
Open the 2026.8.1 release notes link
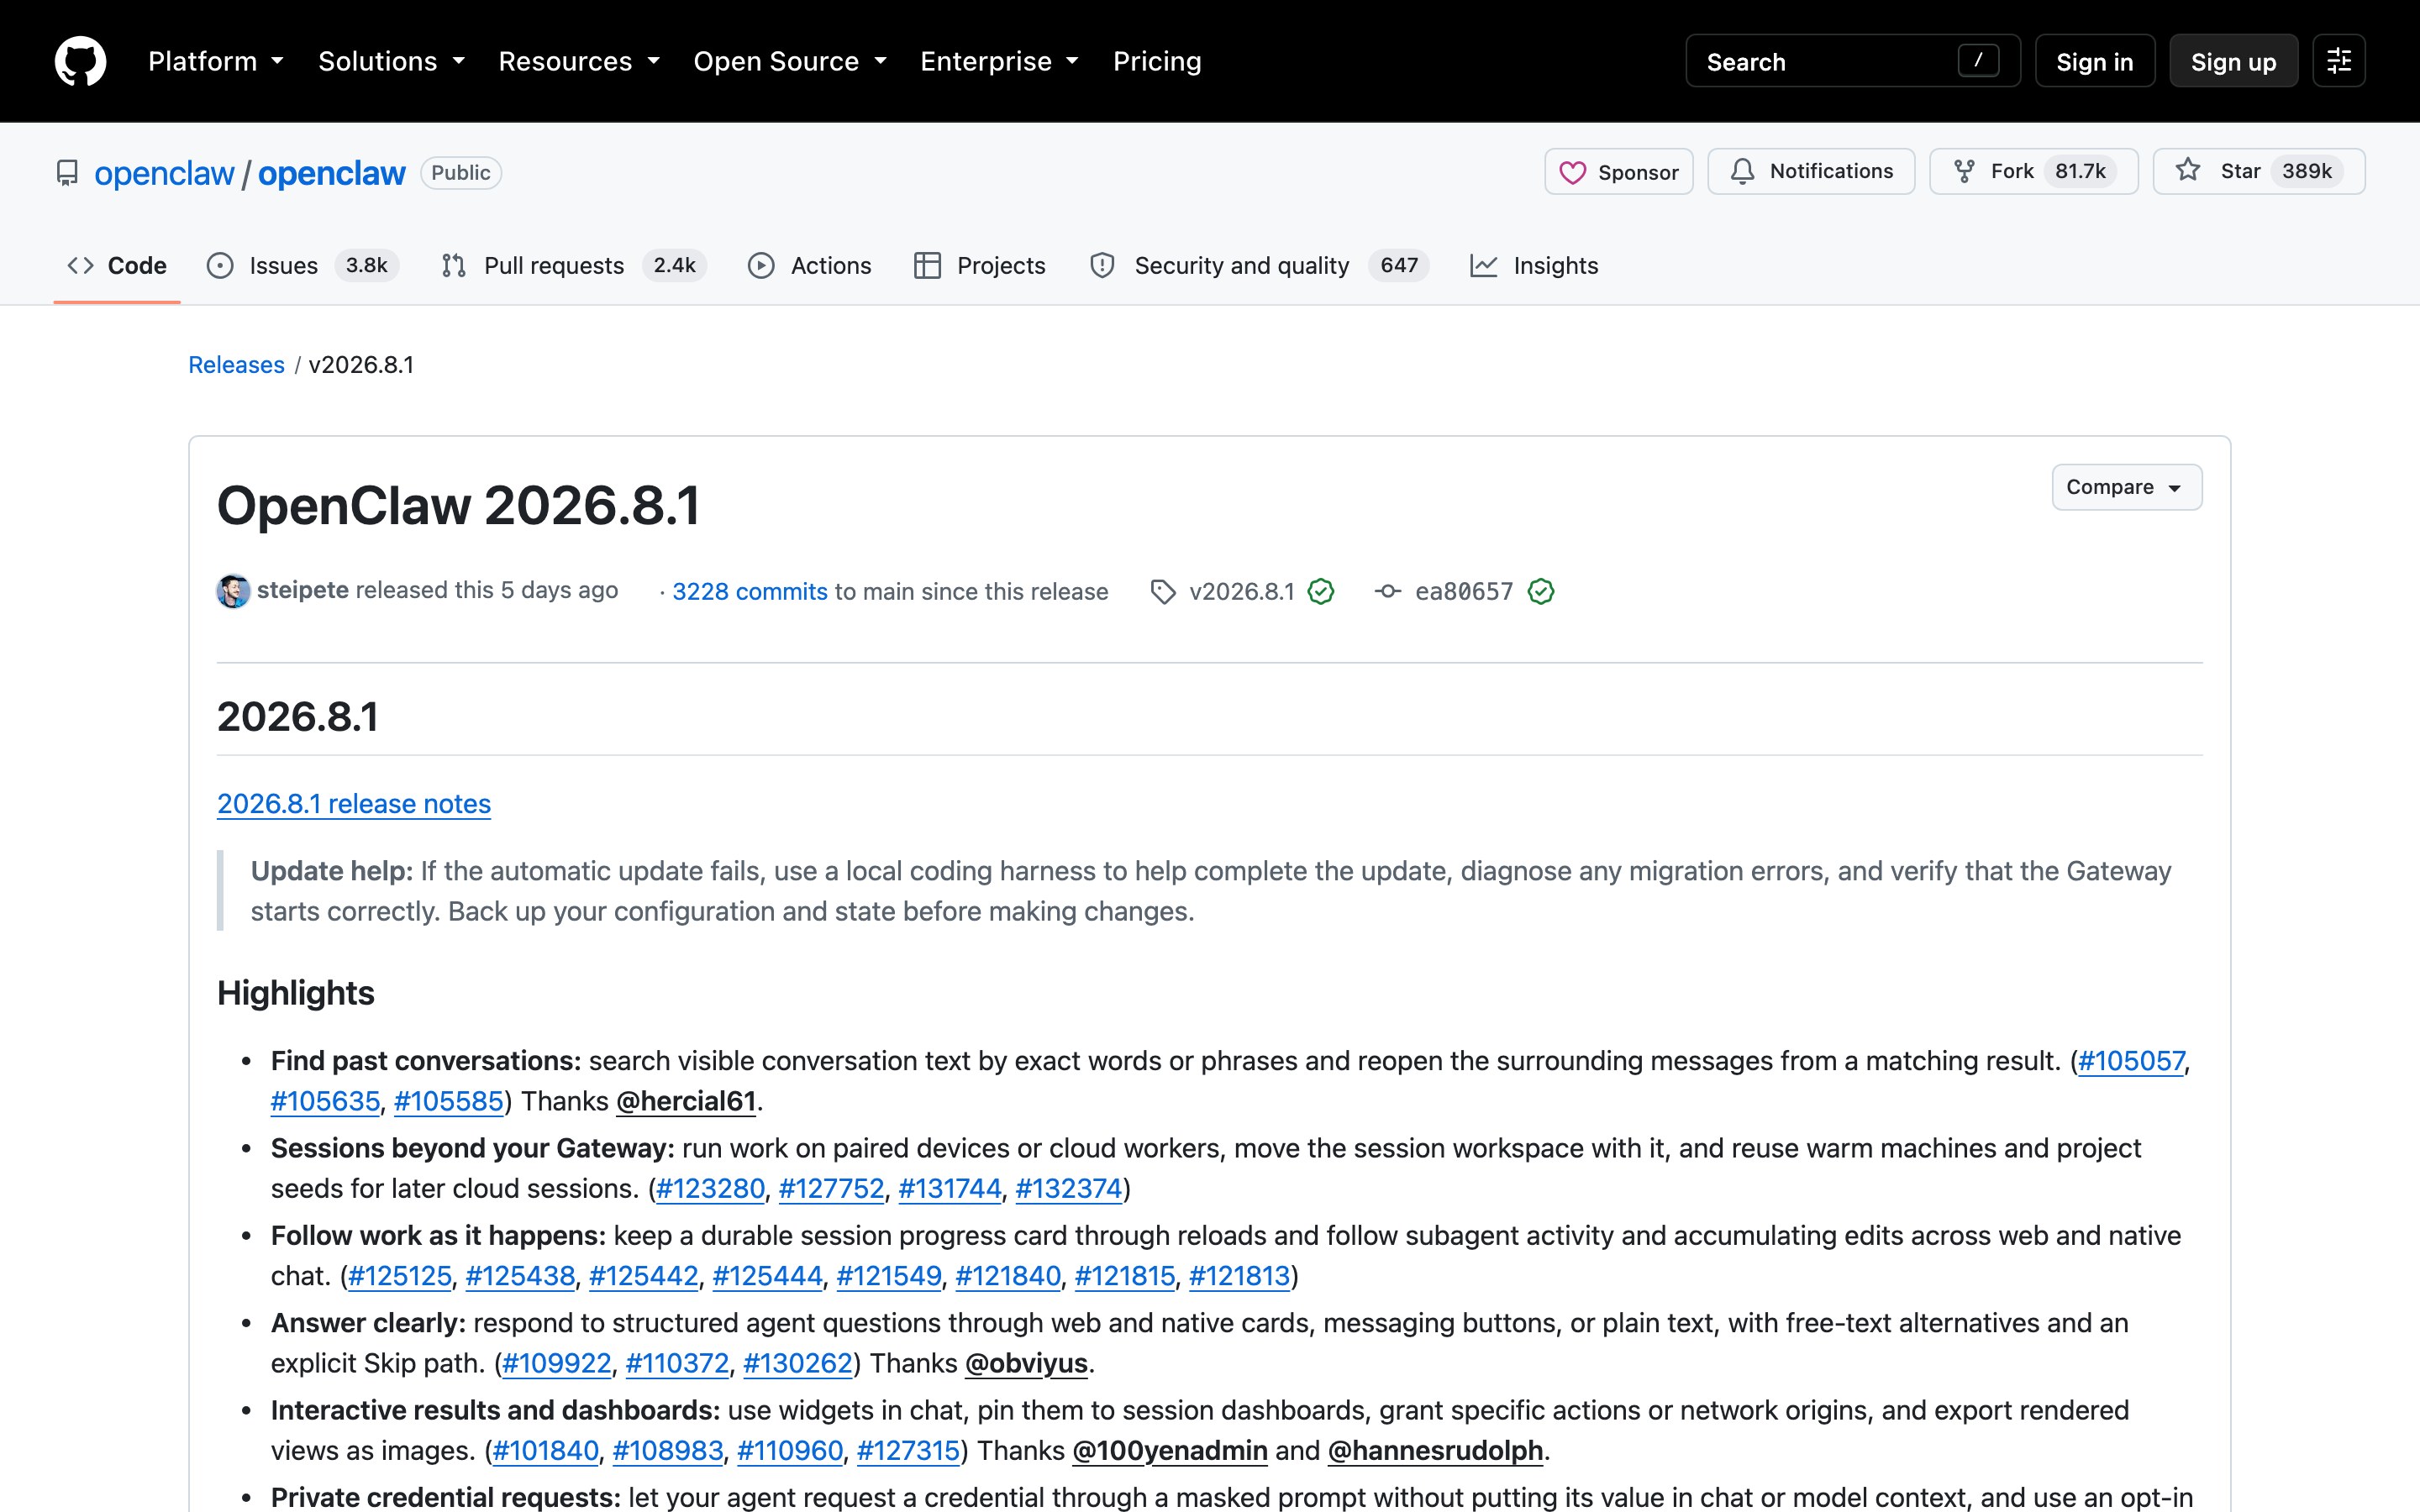point(354,804)
